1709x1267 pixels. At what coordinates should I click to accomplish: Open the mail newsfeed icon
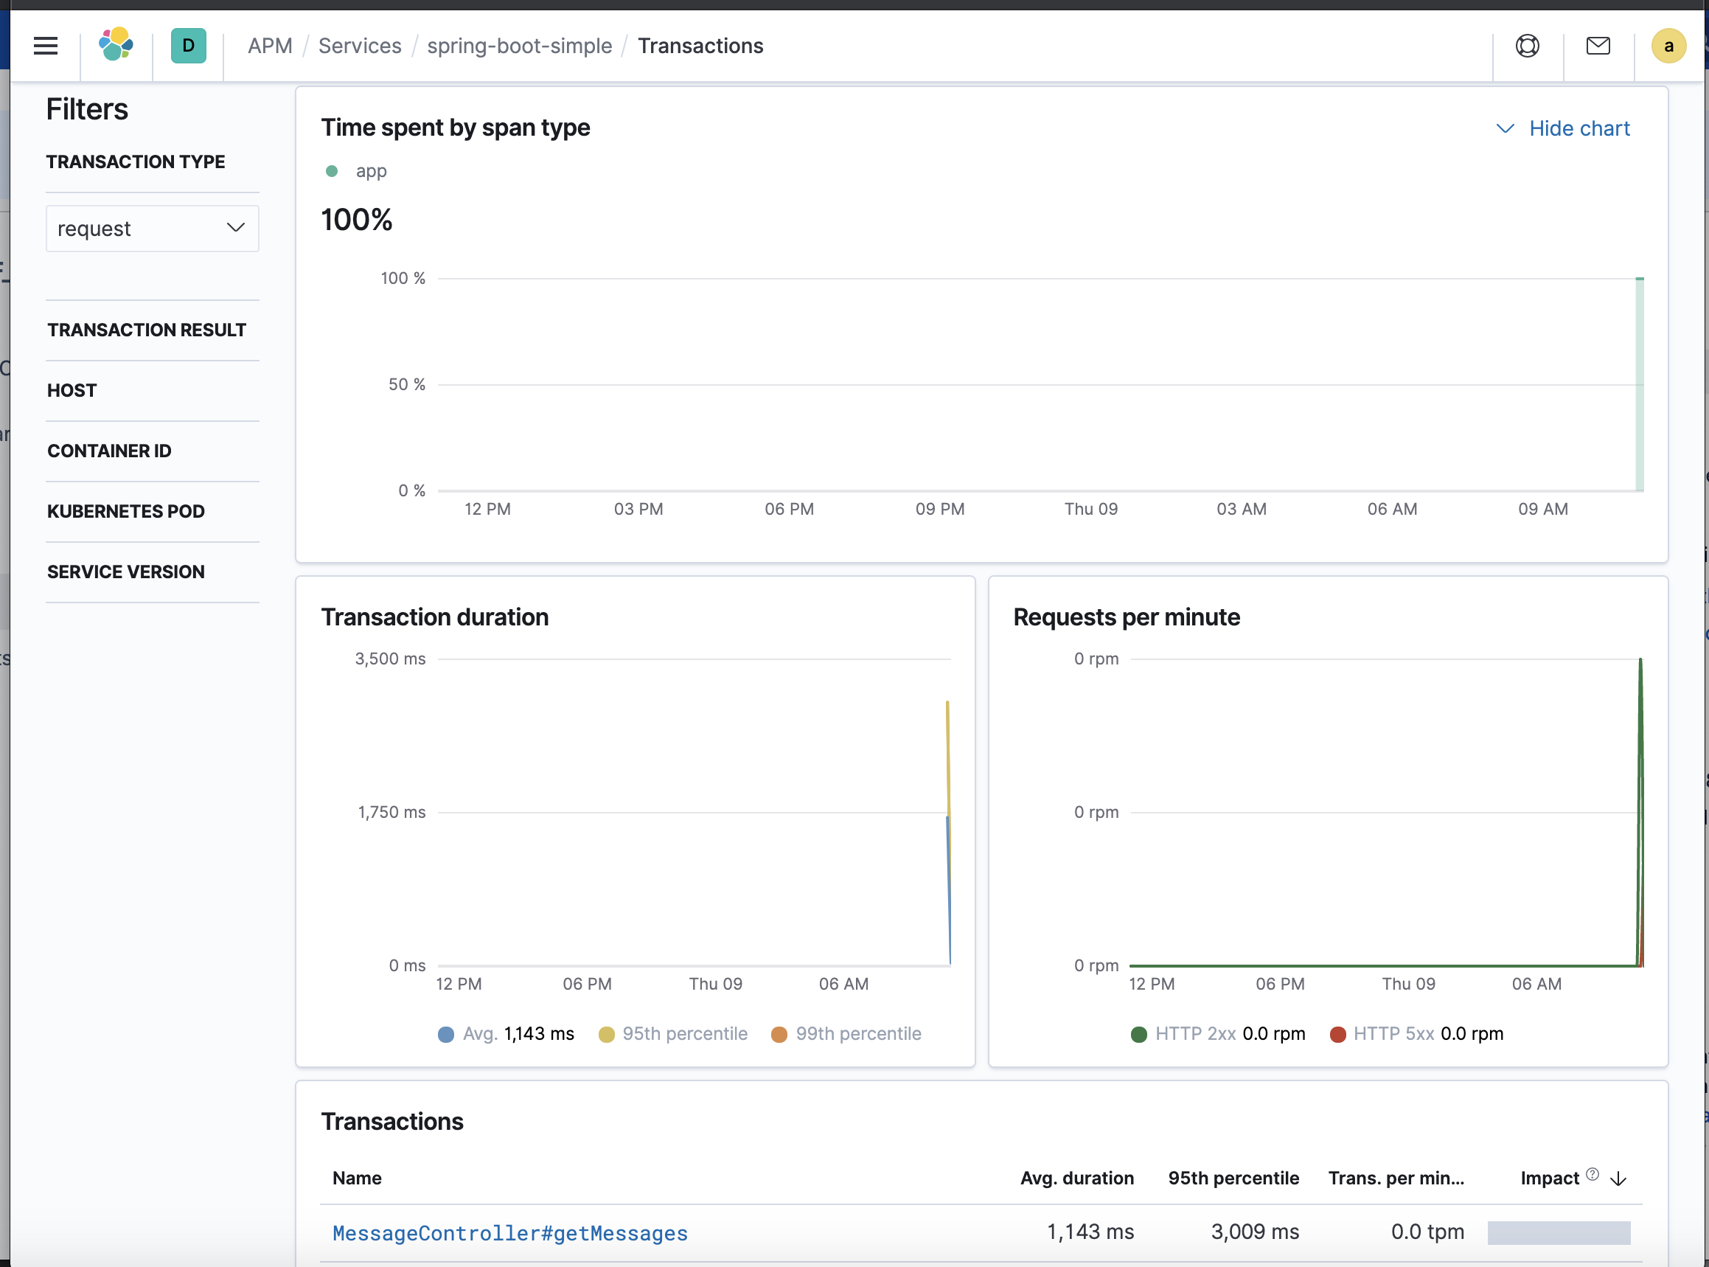1598,46
